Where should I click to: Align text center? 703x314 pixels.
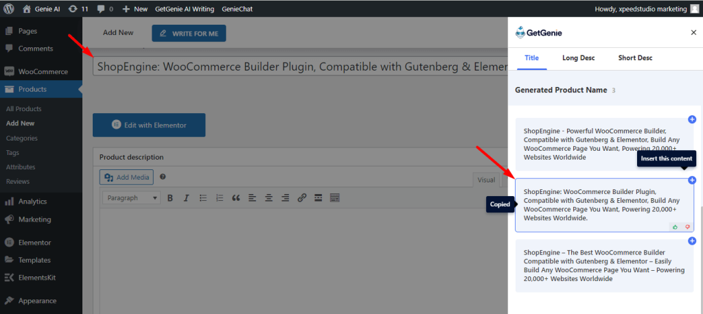268,197
